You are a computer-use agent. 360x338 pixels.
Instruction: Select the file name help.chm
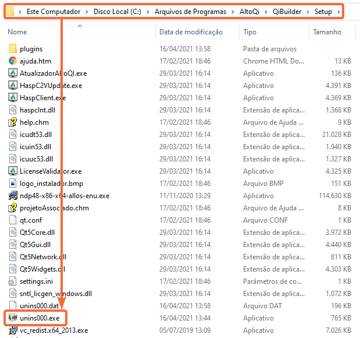pos(34,122)
